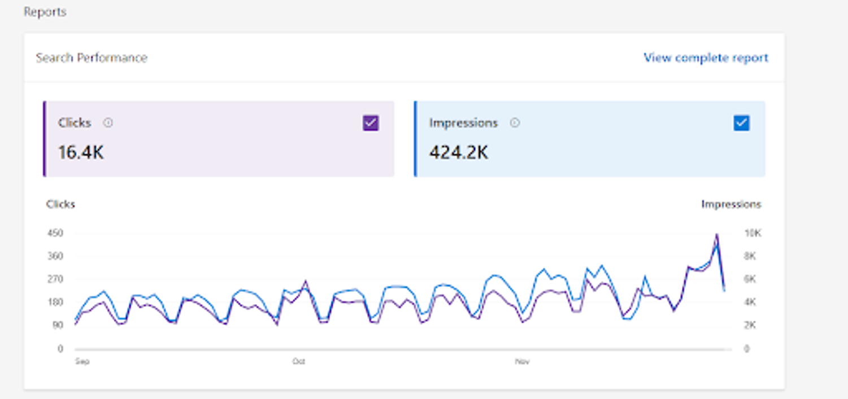The height and width of the screenshot is (399, 848).
Task: Click the info icon next to Clicks
Action: [108, 122]
